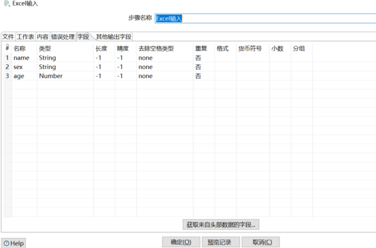Switch to the 工作表 tab
376x248 pixels.
25,37
